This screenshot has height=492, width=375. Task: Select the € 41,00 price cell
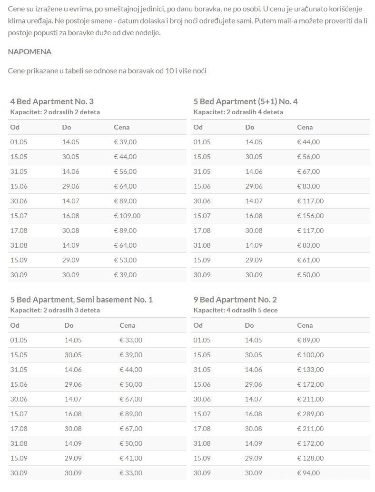pyautogui.click(x=130, y=458)
